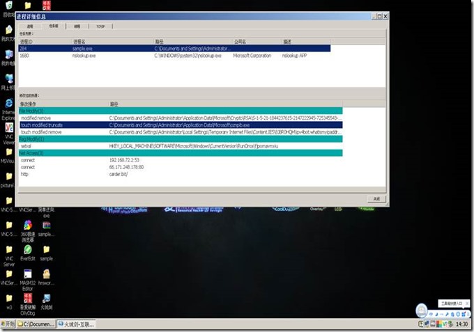Switch to the 进程 tab
The height and width of the screenshot is (332, 474).
[30, 25]
